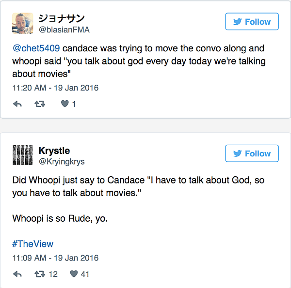The image size is (291, 288).
Task: Click the @blasianFMA handle
Action: coord(64,30)
